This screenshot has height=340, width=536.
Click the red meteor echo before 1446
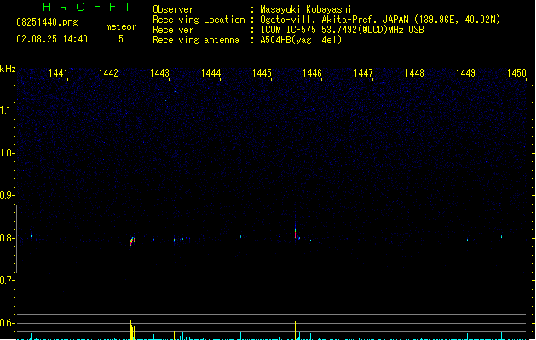point(296,233)
